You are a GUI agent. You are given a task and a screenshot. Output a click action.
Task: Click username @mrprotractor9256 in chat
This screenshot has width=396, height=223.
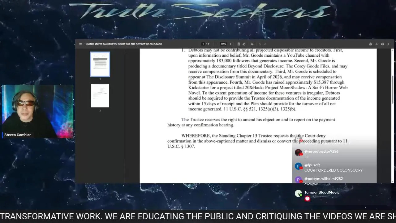tap(321, 151)
